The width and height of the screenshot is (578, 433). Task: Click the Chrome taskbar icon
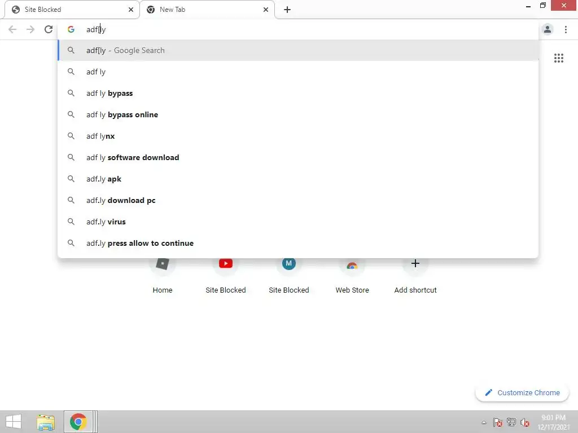tap(78, 422)
